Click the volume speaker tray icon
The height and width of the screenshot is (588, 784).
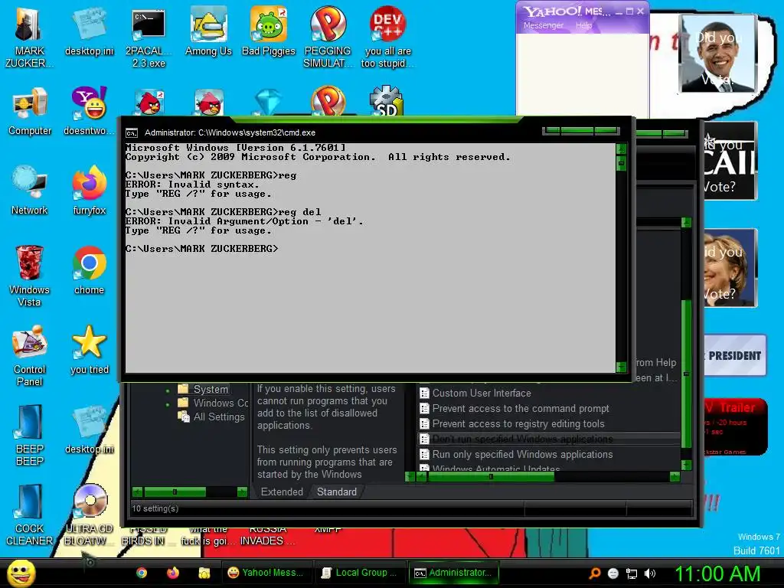coord(650,573)
